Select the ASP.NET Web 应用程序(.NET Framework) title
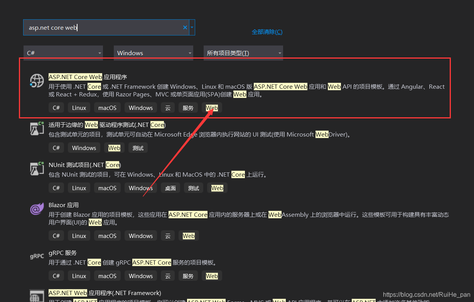The image size is (474, 302). [x=105, y=293]
